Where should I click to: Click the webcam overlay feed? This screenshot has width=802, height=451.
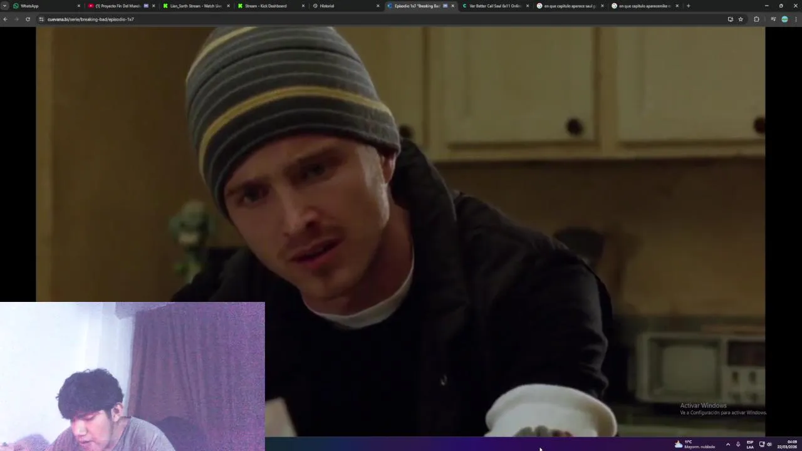coord(132,376)
